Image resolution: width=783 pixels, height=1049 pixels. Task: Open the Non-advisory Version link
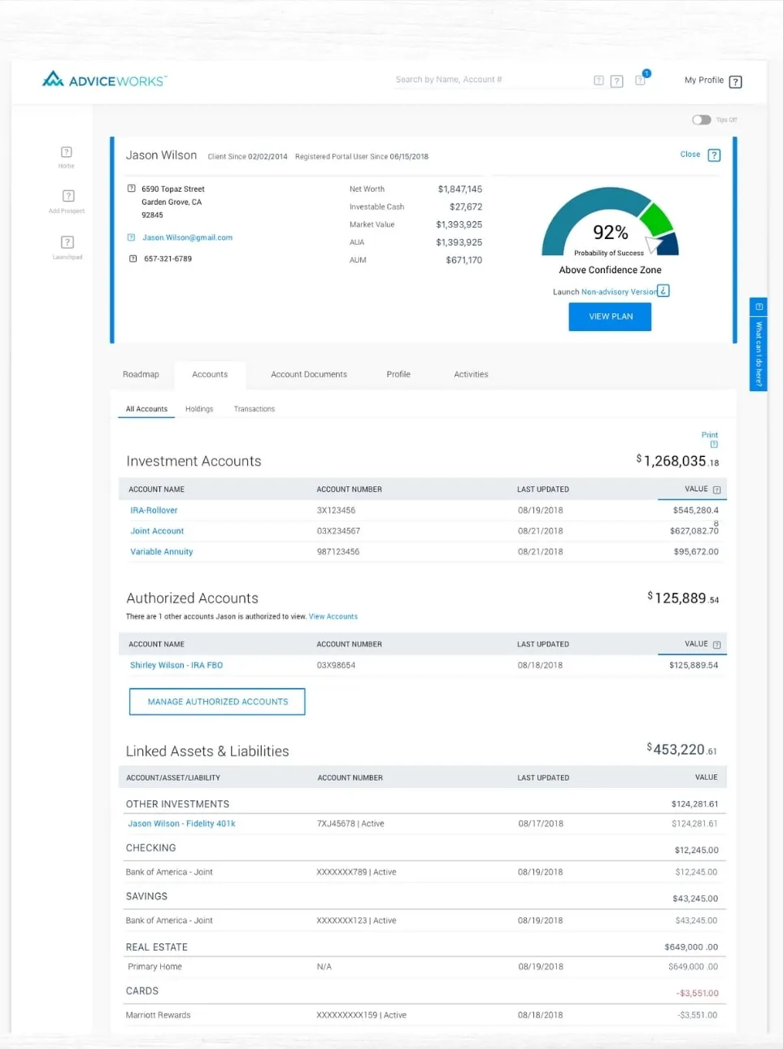619,292
